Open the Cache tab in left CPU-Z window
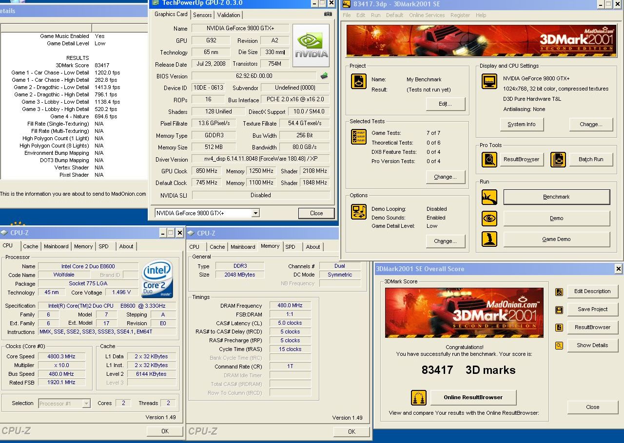 pyautogui.click(x=30, y=246)
